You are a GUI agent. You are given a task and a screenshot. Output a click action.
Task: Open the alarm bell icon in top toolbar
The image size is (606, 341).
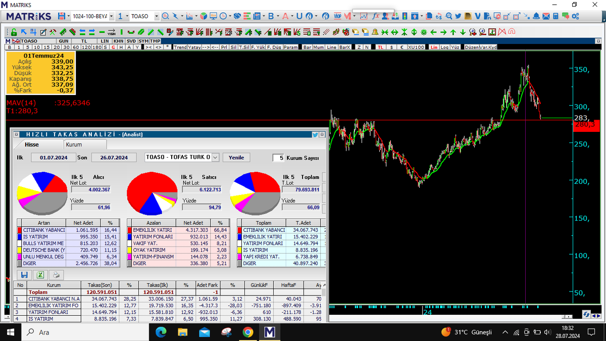coord(536,16)
